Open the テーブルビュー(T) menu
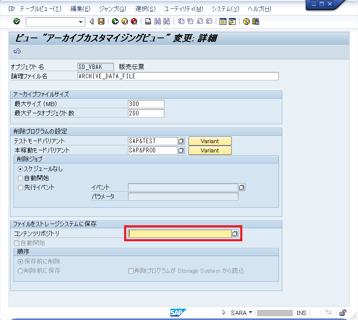 (40, 9)
